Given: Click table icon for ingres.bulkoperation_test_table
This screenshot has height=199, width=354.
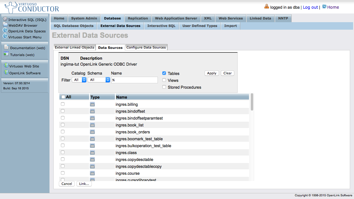Looking at the screenshot, I should coord(92,146).
